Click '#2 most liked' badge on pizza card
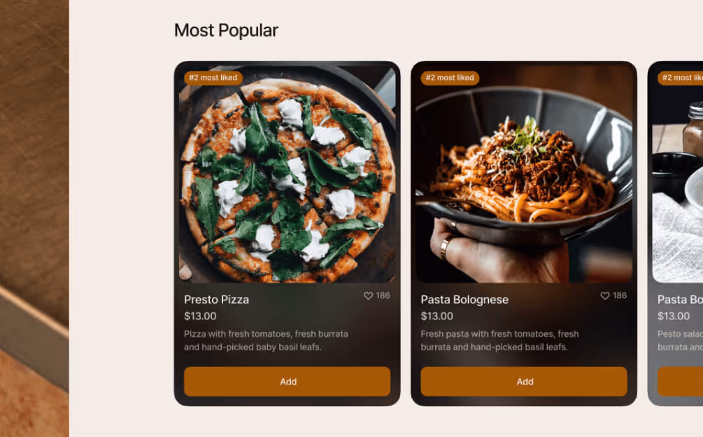703x437 pixels. point(213,78)
